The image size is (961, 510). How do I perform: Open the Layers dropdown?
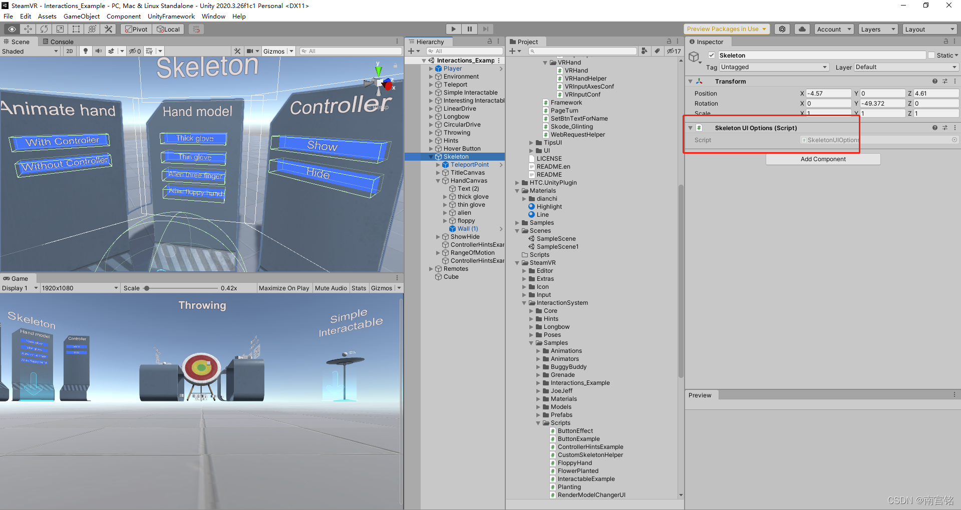coord(878,29)
